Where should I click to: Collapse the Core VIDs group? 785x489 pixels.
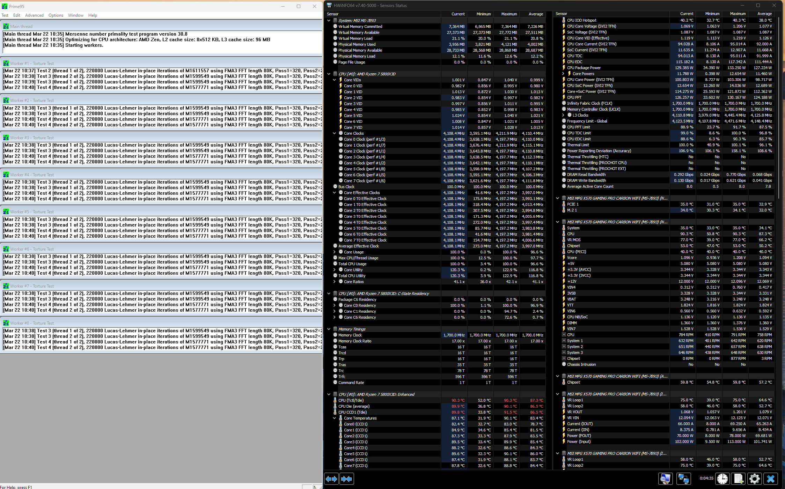click(x=334, y=80)
